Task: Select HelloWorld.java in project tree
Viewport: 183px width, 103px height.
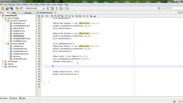Action: point(18,28)
